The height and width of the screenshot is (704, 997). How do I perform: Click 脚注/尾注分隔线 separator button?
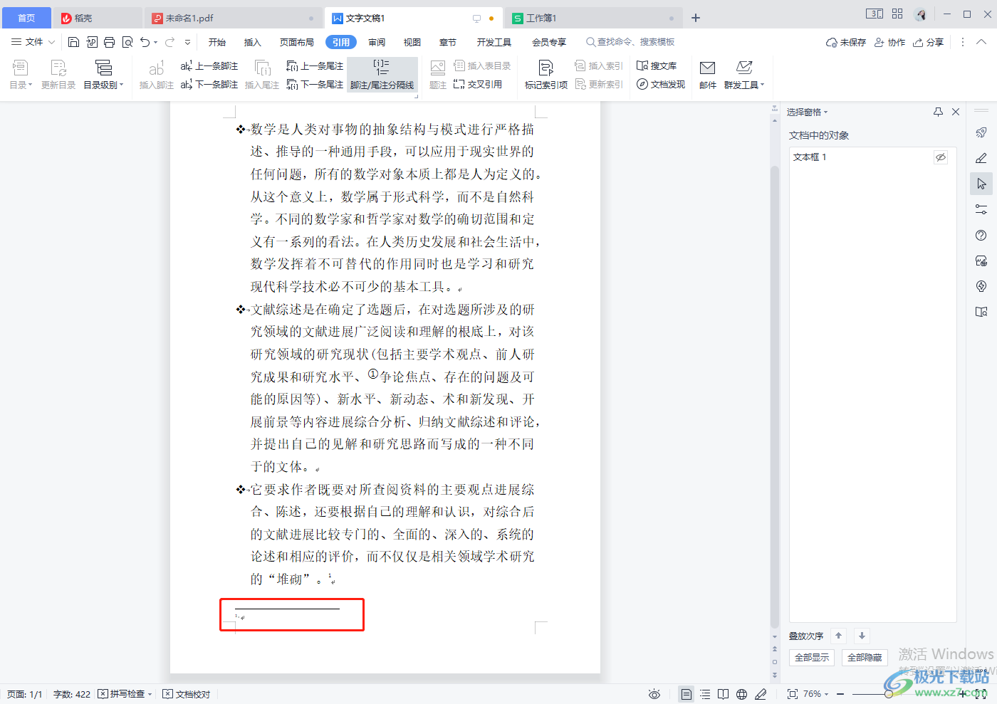pos(382,75)
